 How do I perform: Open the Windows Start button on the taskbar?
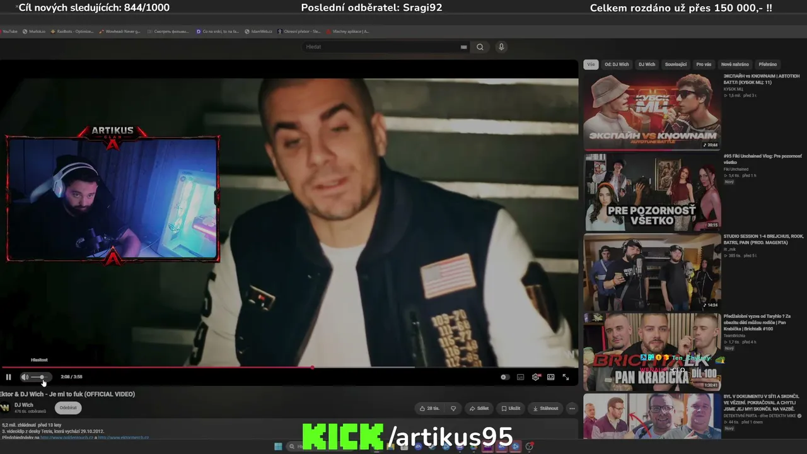[278, 446]
